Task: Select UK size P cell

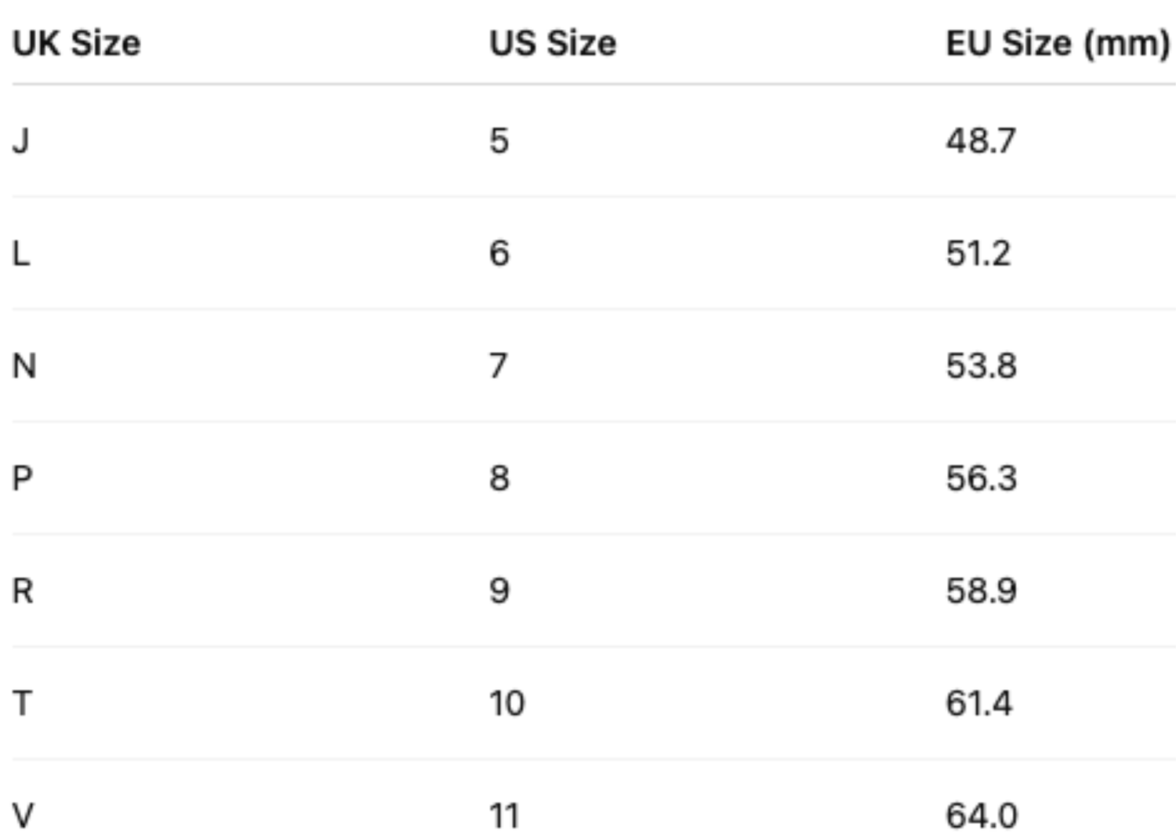Action: [23, 478]
